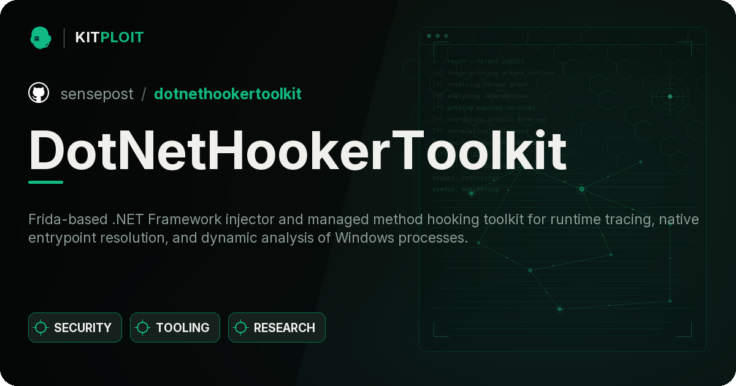Click the DotNetHookerToolkit main title

(297, 151)
